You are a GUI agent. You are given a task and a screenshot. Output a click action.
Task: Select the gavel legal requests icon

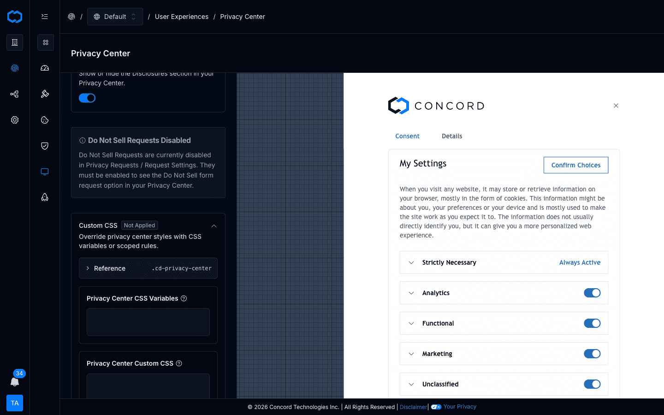coord(45,94)
